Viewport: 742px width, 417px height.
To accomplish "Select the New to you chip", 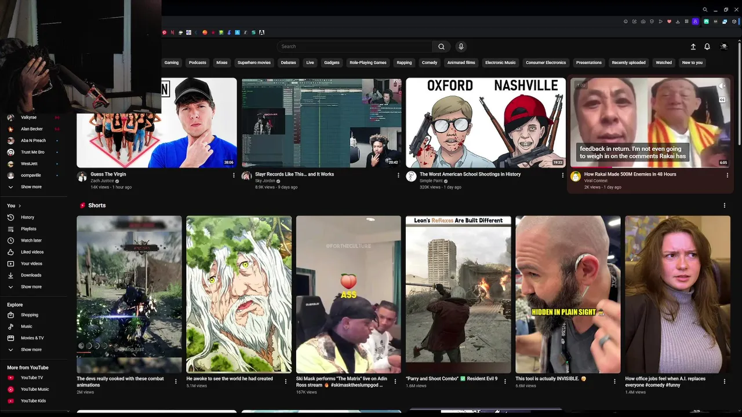I will 692,63.
